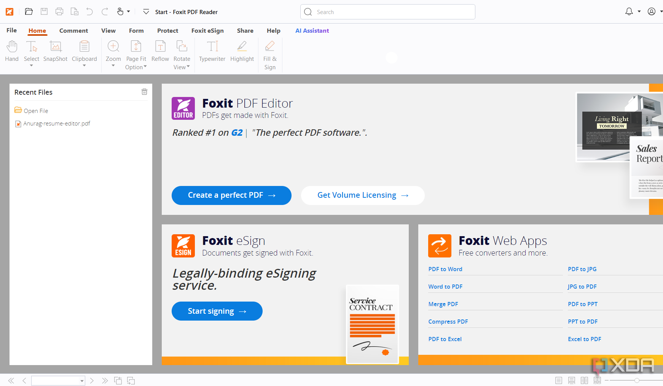Image resolution: width=663 pixels, height=386 pixels.
Task: Open the PDF to Word link
Action: click(x=445, y=269)
